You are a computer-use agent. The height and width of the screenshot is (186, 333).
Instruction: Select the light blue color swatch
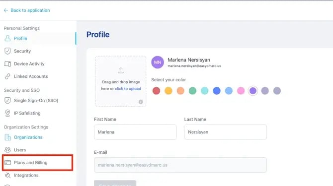[229, 91]
